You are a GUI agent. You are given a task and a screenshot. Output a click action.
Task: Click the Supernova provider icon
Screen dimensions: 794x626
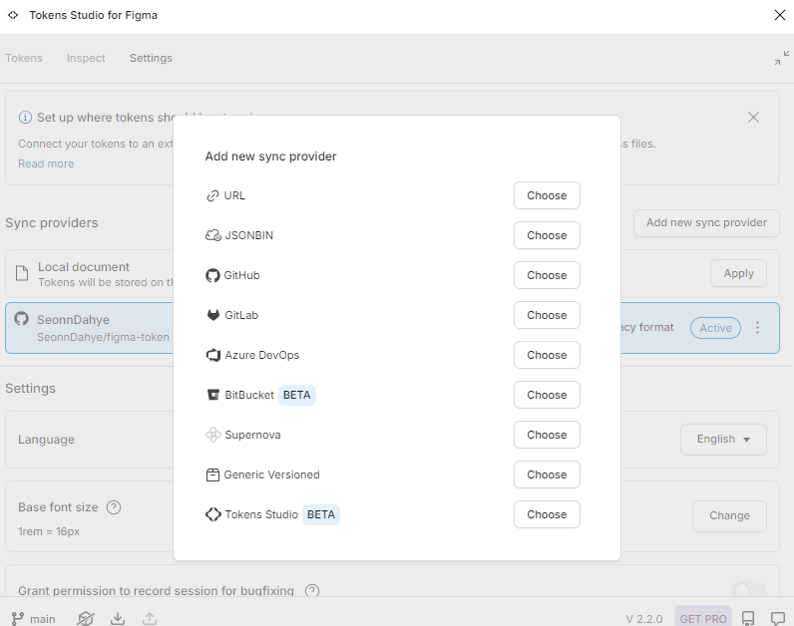(x=212, y=435)
